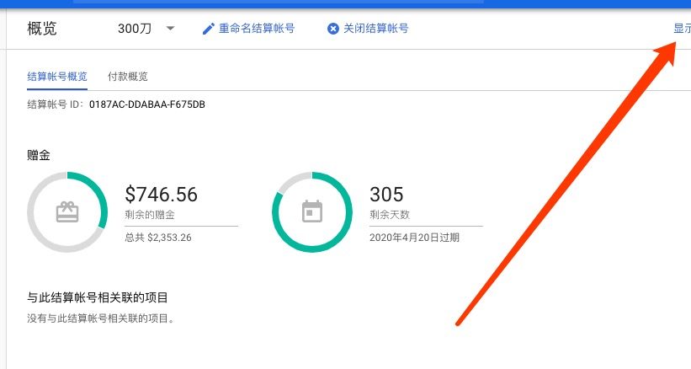Click the 概览 page title
The image size is (691, 369).
click(42, 29)
